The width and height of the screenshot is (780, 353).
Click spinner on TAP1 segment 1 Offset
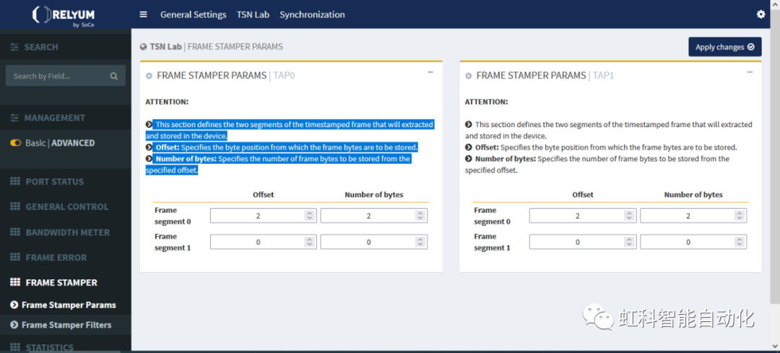point(629,242)
